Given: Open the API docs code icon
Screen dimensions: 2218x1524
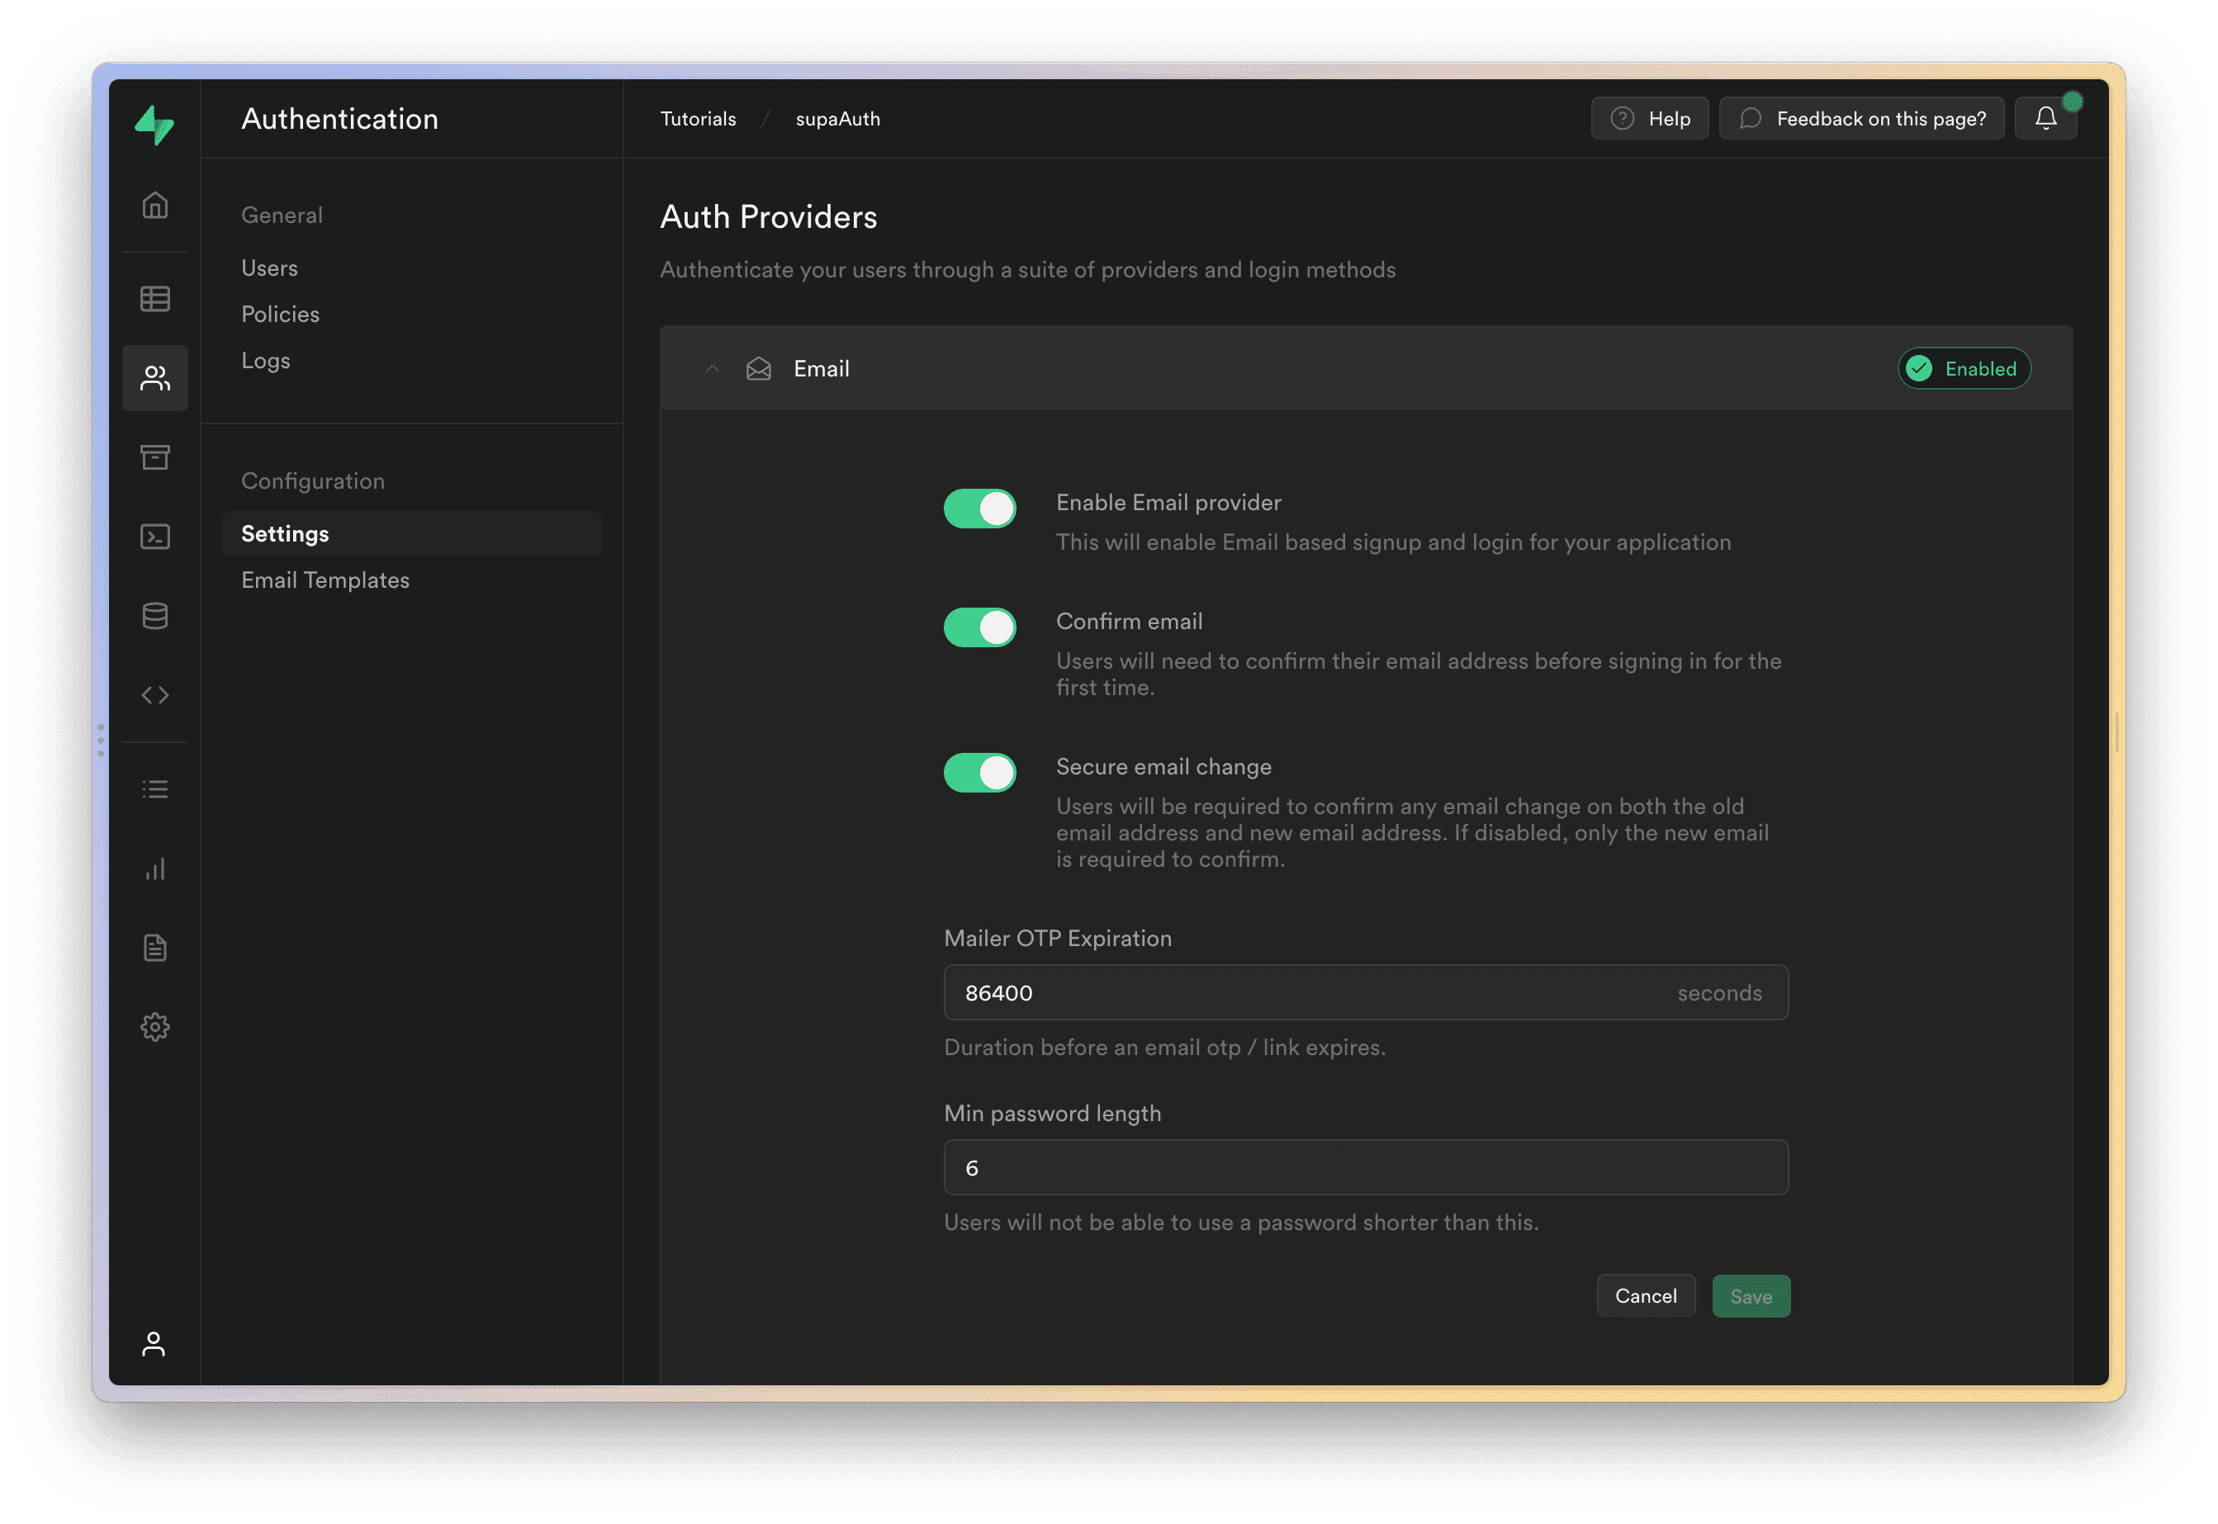Looking at the screenshot, I should (154, 694).
